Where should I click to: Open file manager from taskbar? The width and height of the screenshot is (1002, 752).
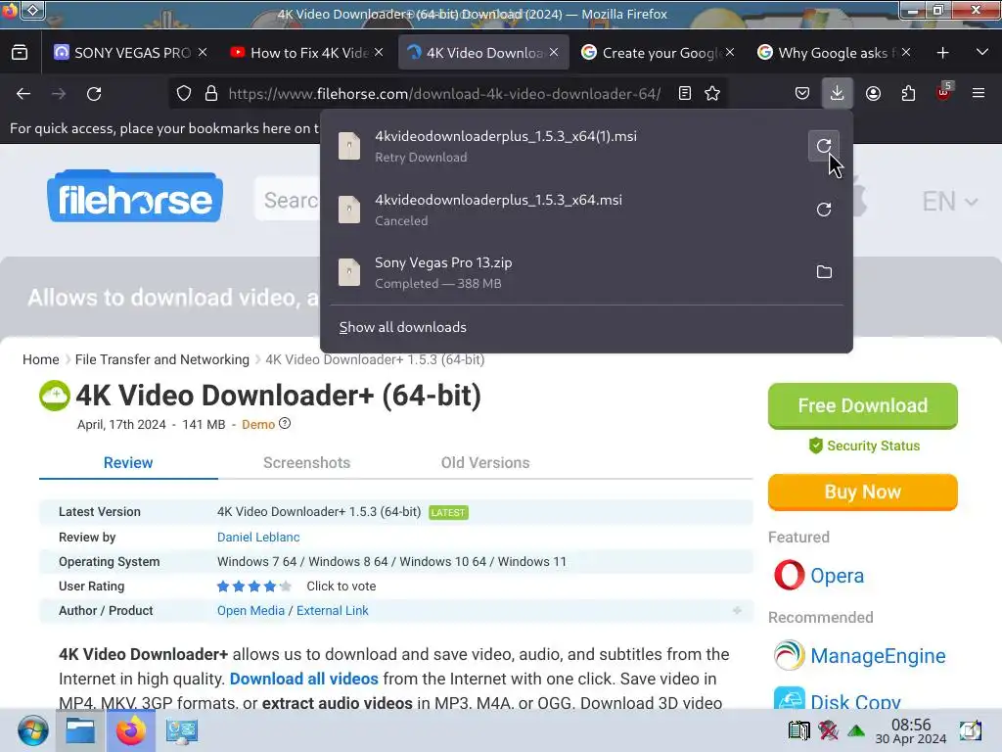[x=80, y=730]
